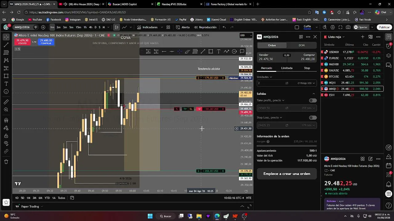Select the Mercado order tab
Screen dimensions: 394x221
pyautogui.click(x=267, y=68)
